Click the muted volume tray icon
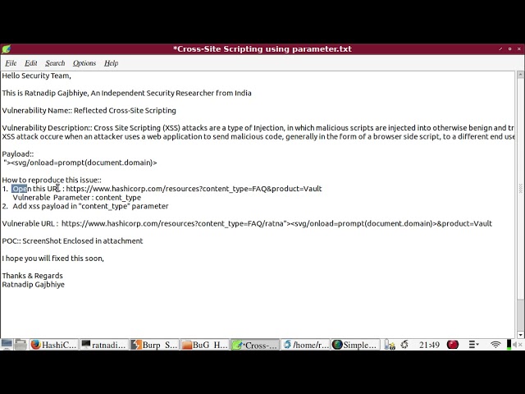This screenshot has width=525, height=394. [x=518, y=345]
